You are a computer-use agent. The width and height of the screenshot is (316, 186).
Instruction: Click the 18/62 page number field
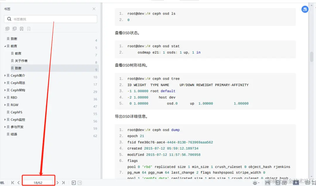38,183
